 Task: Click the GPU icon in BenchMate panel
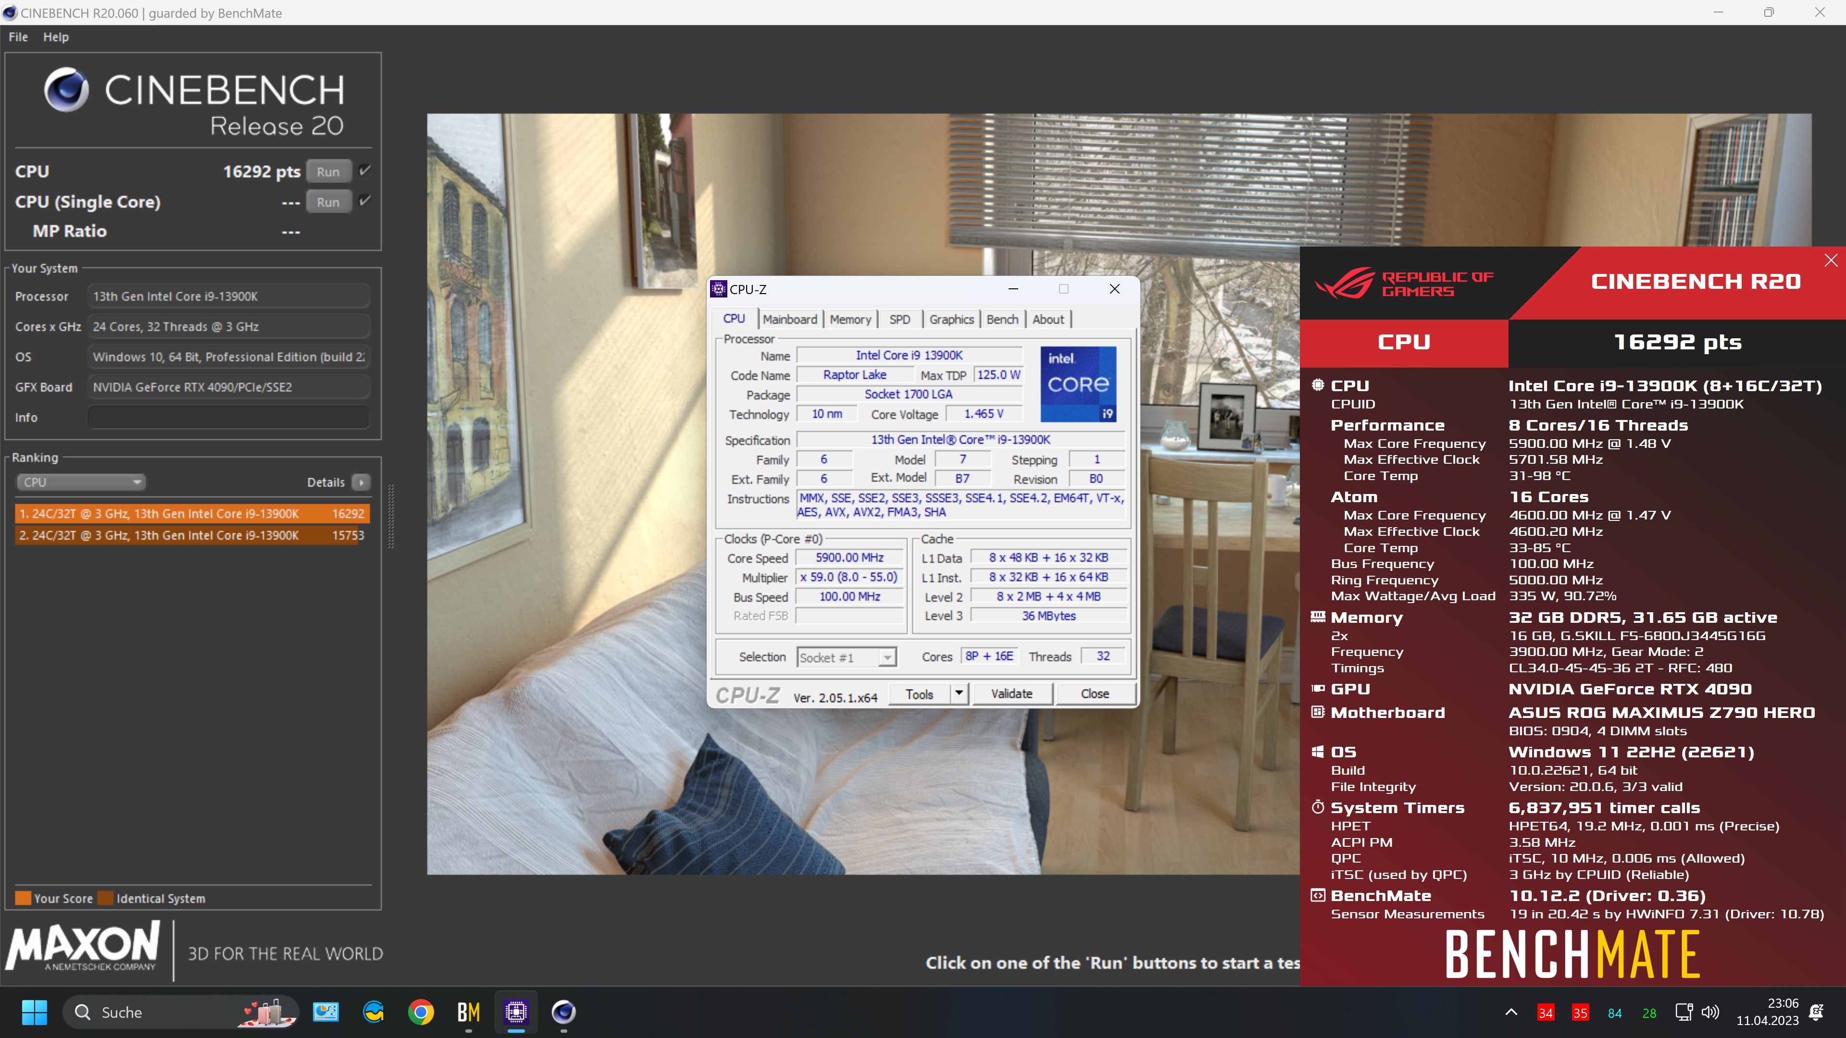pyautogui.click(x=1318, y=689)
